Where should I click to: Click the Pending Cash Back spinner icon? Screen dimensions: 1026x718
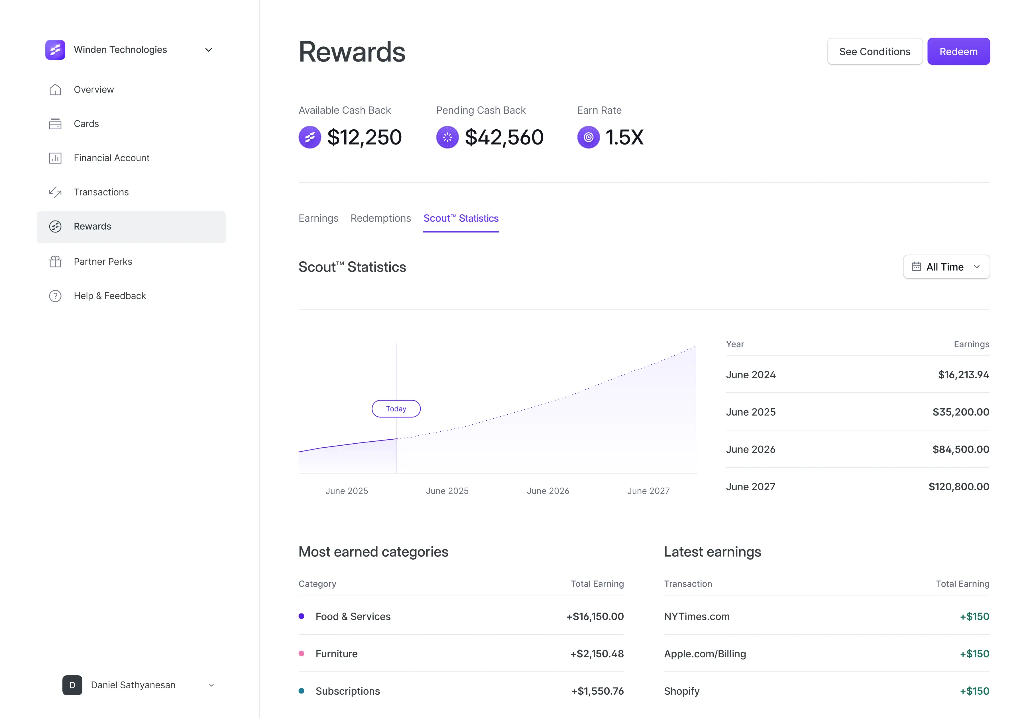(447, 137)
